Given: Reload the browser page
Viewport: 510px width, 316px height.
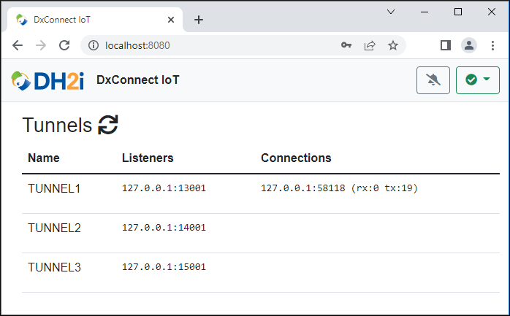Looking at the screenshot, I should click(64, 45).
